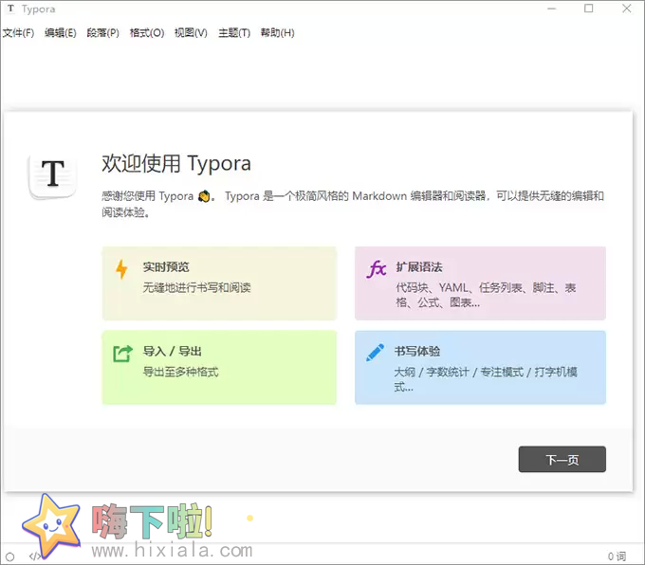Viewport: 645px width, 565px height.
Task: Select the 扩展语法 card title
Action: [x=419, y=267]
